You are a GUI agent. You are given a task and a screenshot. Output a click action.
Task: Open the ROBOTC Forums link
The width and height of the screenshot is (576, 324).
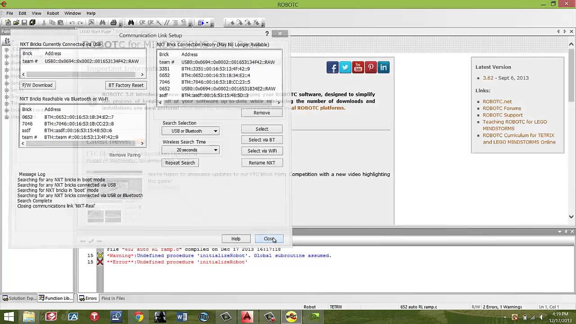(x=502, y=108)
